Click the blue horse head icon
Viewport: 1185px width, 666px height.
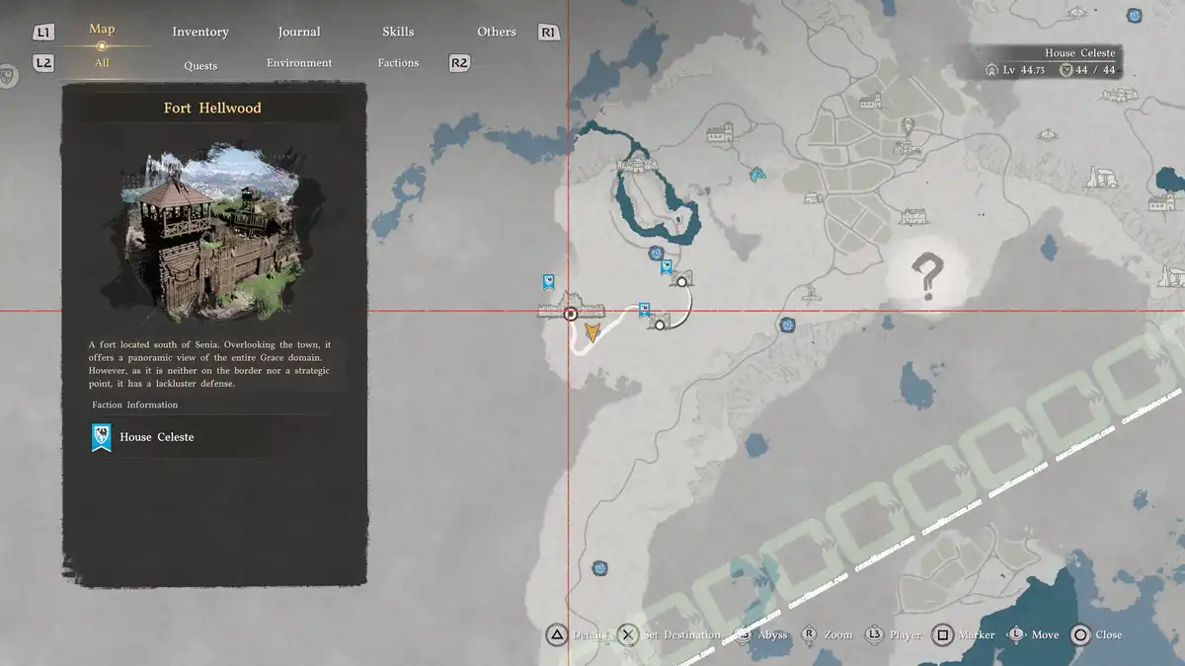pos(757,175)
